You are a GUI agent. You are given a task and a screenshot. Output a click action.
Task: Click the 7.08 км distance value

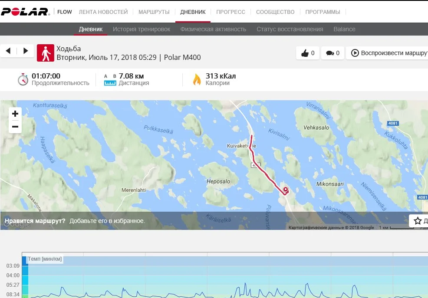tap(131, 76)
